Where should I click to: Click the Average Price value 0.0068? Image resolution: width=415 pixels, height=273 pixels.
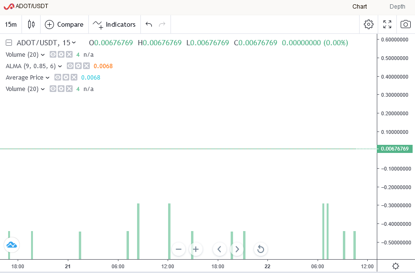[x=91, y=77]
